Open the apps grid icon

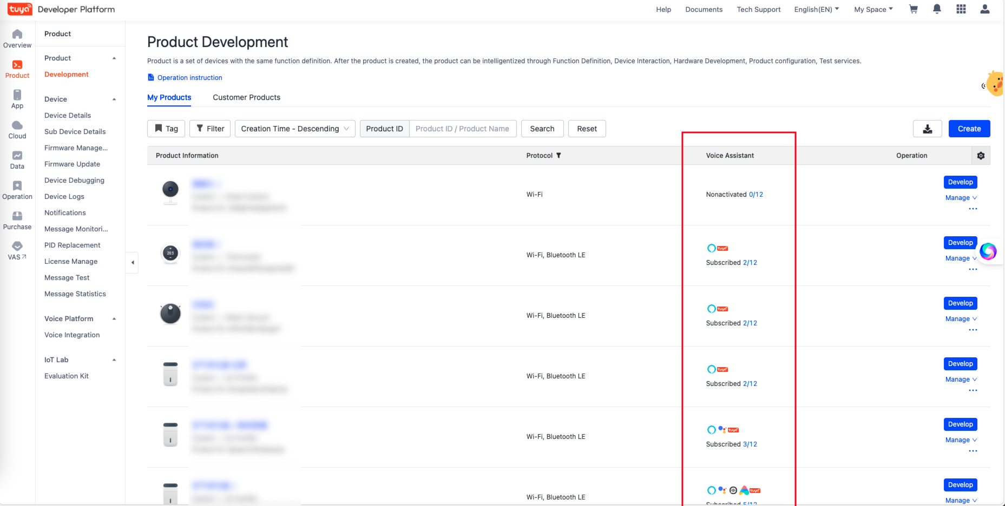961,9
